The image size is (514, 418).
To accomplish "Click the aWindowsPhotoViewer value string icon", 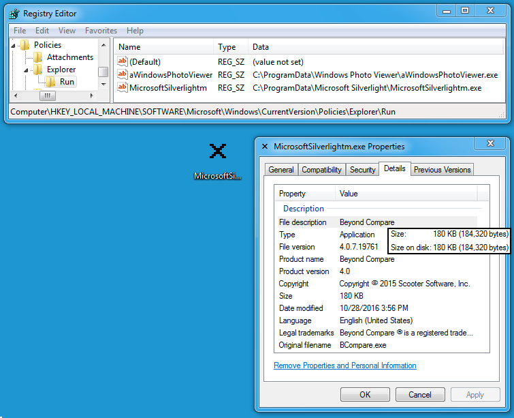I will 123,75.
